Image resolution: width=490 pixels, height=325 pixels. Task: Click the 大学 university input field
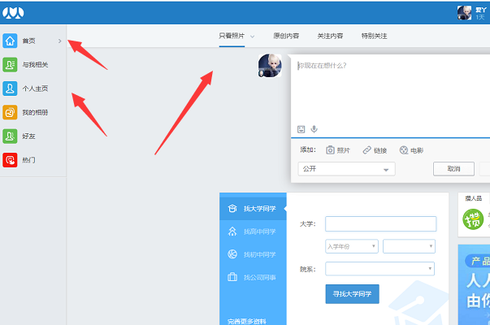[380, 224]
